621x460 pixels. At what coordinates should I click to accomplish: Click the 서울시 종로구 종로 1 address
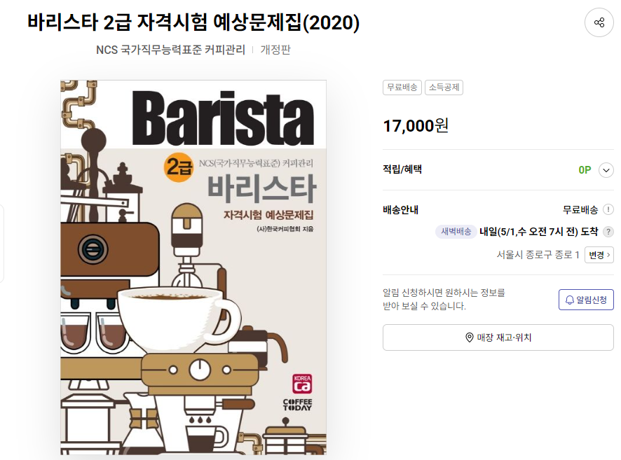click(538, 255)
